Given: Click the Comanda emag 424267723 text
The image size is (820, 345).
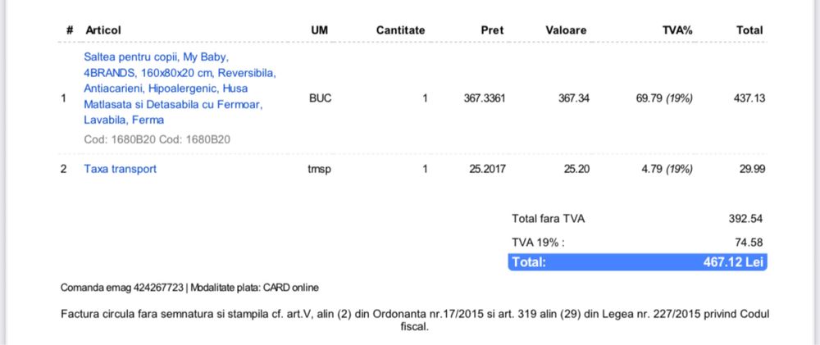Looking at the screenshot, I should tap(122, 288).
